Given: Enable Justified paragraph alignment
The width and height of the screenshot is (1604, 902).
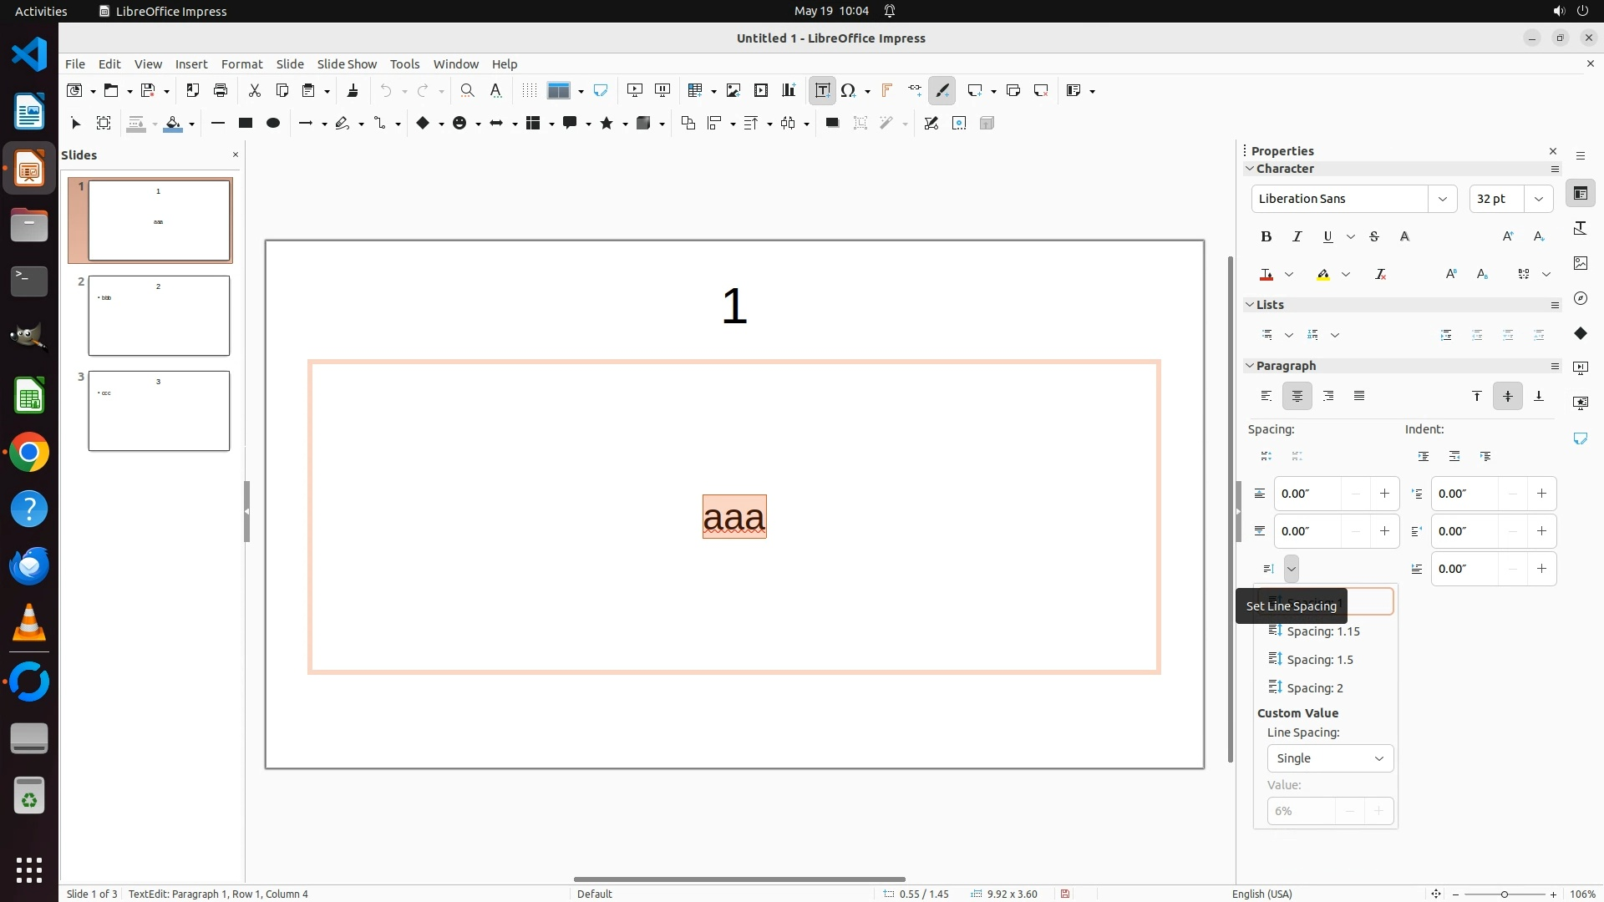Looking at the screenshot, I should coord(1359,396).
